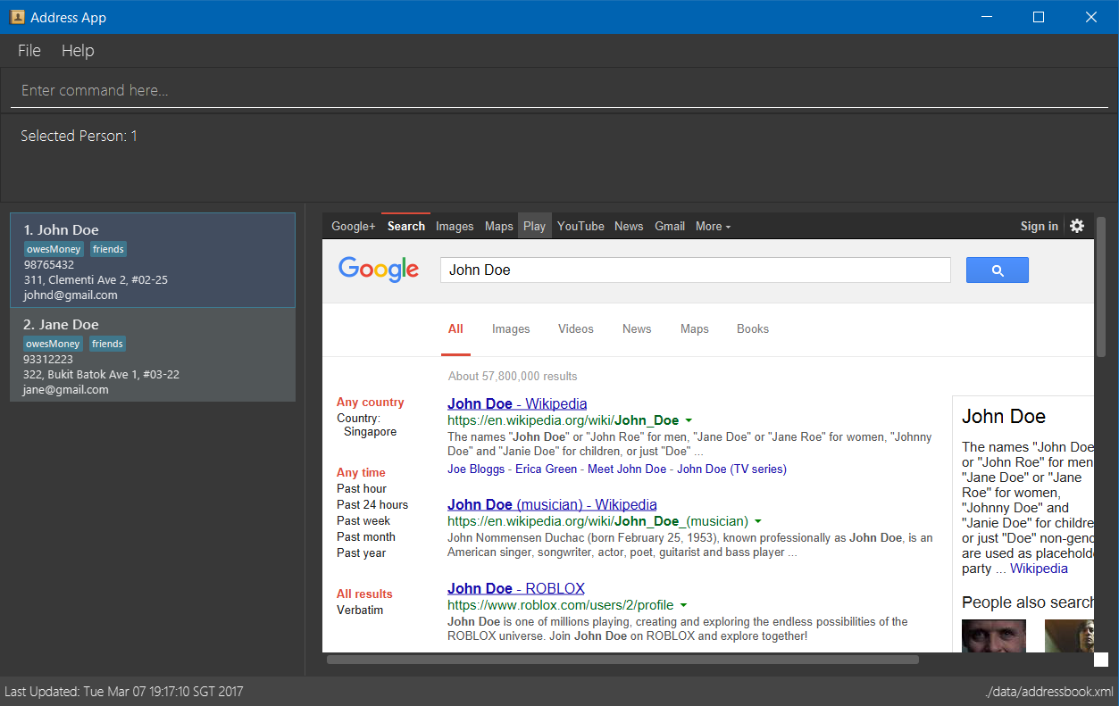
Task: Open Maps in Google top bar
Action: (x=499, y=227)
